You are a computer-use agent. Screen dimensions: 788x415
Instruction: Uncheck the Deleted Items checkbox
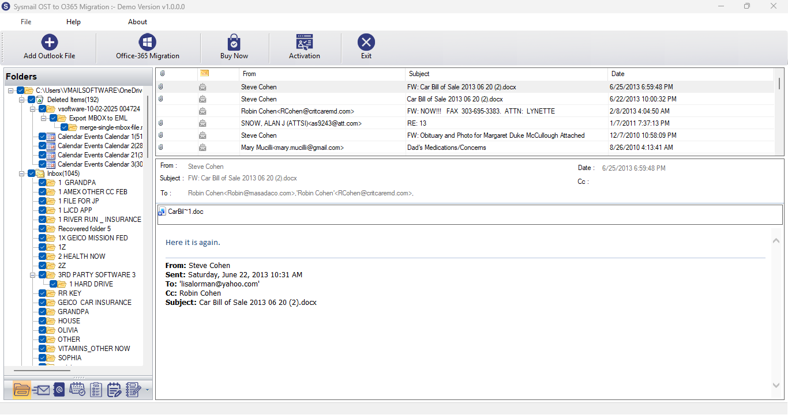[32, 100]
